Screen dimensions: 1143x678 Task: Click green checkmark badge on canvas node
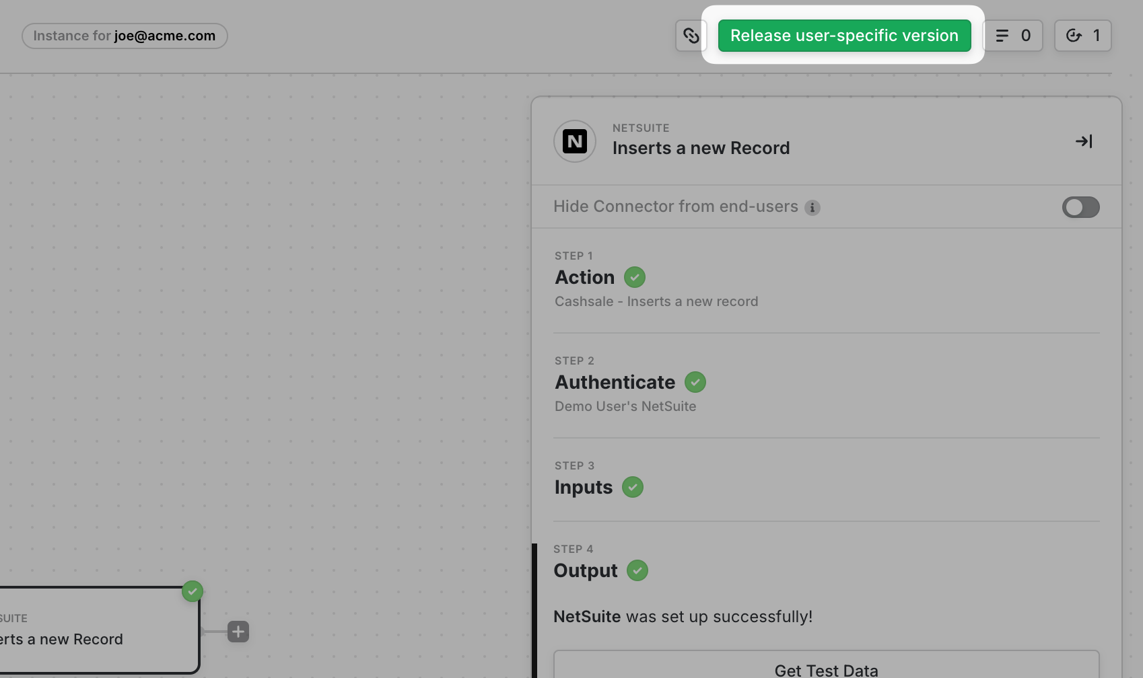coord(193,591)
